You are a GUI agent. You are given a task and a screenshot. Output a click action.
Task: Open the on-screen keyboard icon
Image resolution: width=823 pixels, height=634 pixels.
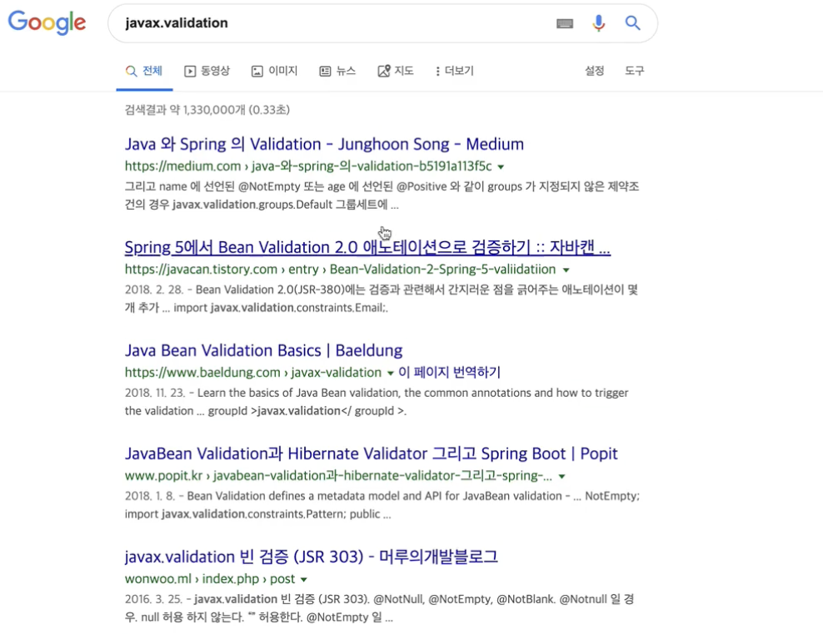tap(565, 23)
